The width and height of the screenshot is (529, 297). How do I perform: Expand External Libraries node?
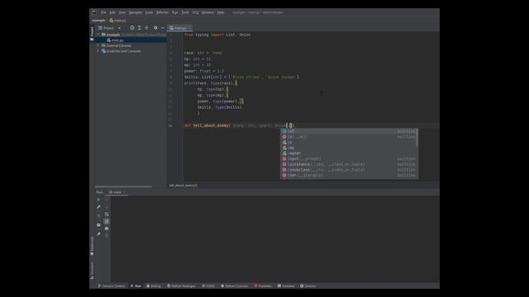pos(98,45)
